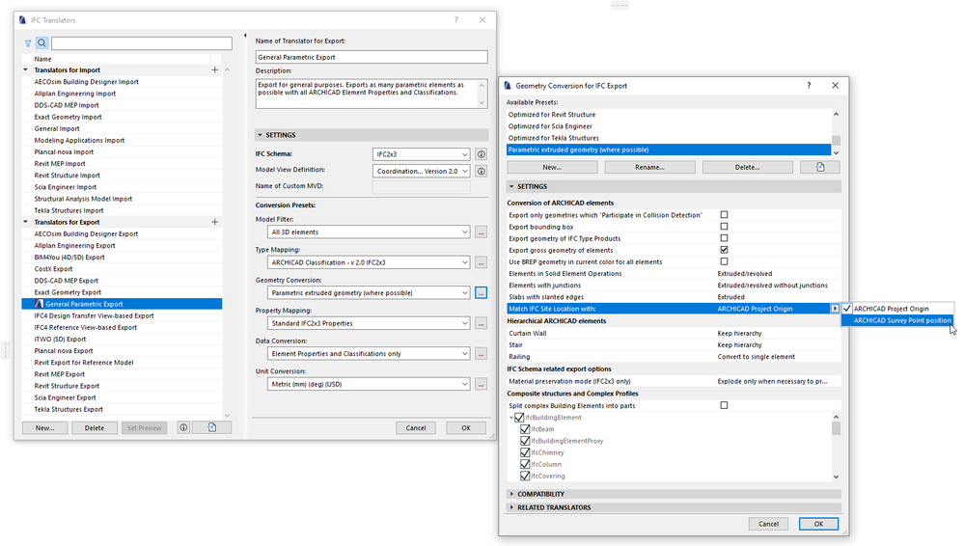This screenshot has width=964, height=546.
Task: Open the IFC Schema dropdown
Action: pyautogui.click(x=421, y=154)
